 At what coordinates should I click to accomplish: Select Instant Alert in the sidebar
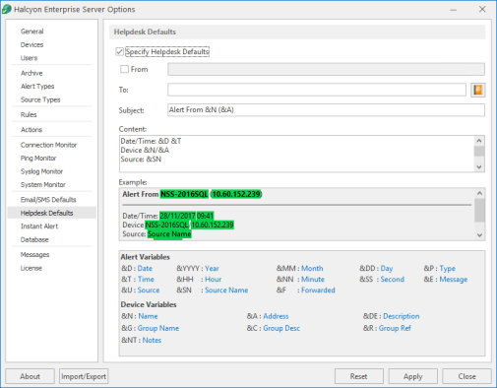[x=39, y=226]
